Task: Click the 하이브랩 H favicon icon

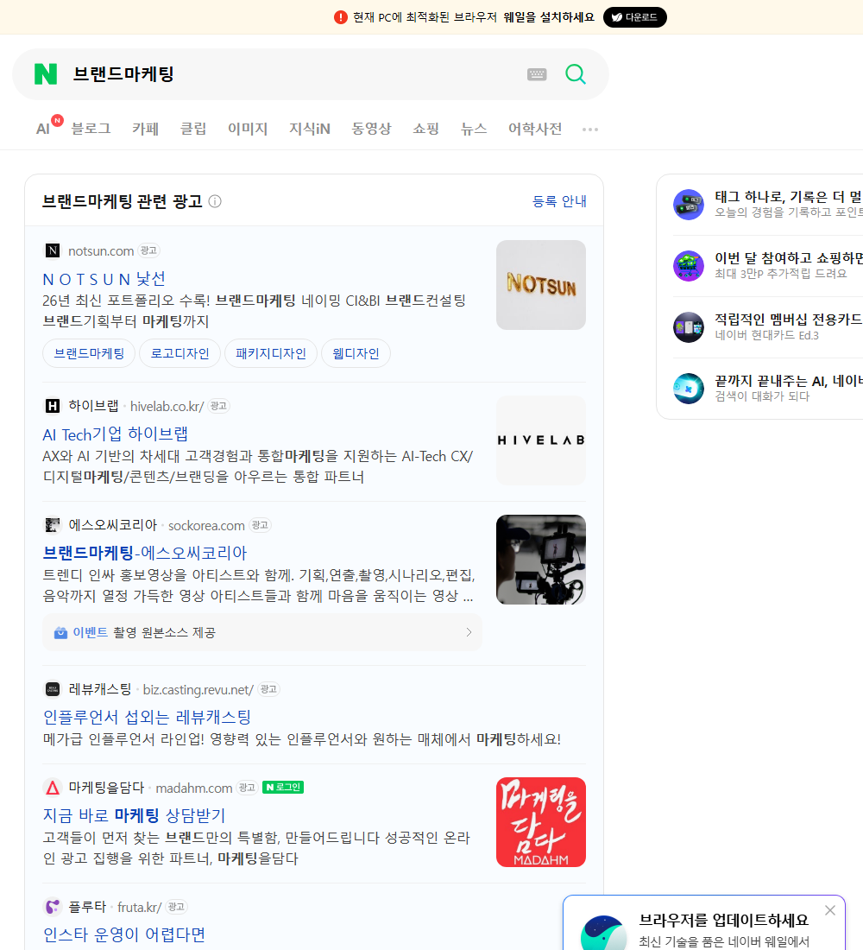Action: [x=53, y=405]
